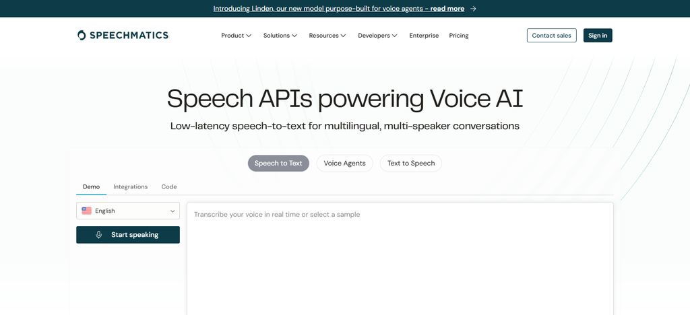
Task: Click the SPEECHMATICS wordmark
Action: coord(129,35)
